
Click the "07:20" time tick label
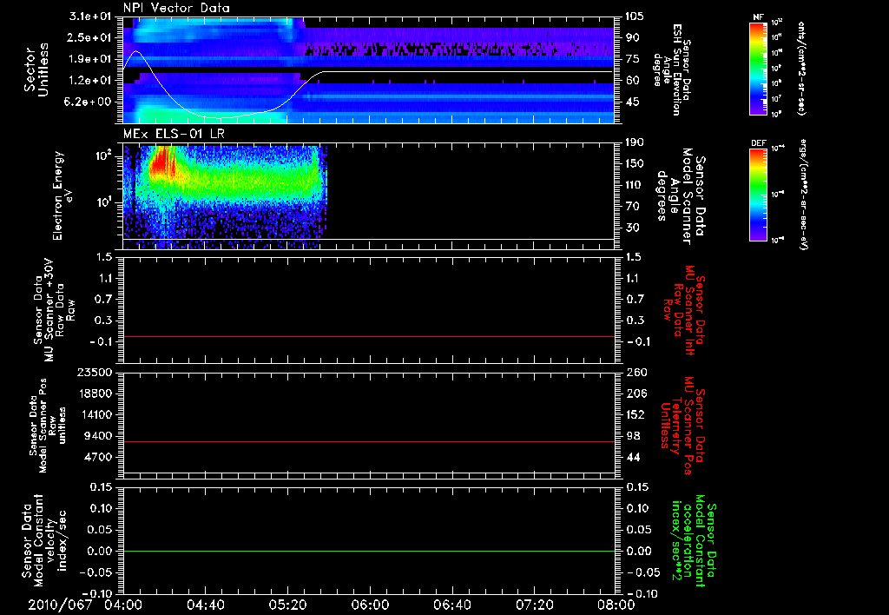pos(534,605)
